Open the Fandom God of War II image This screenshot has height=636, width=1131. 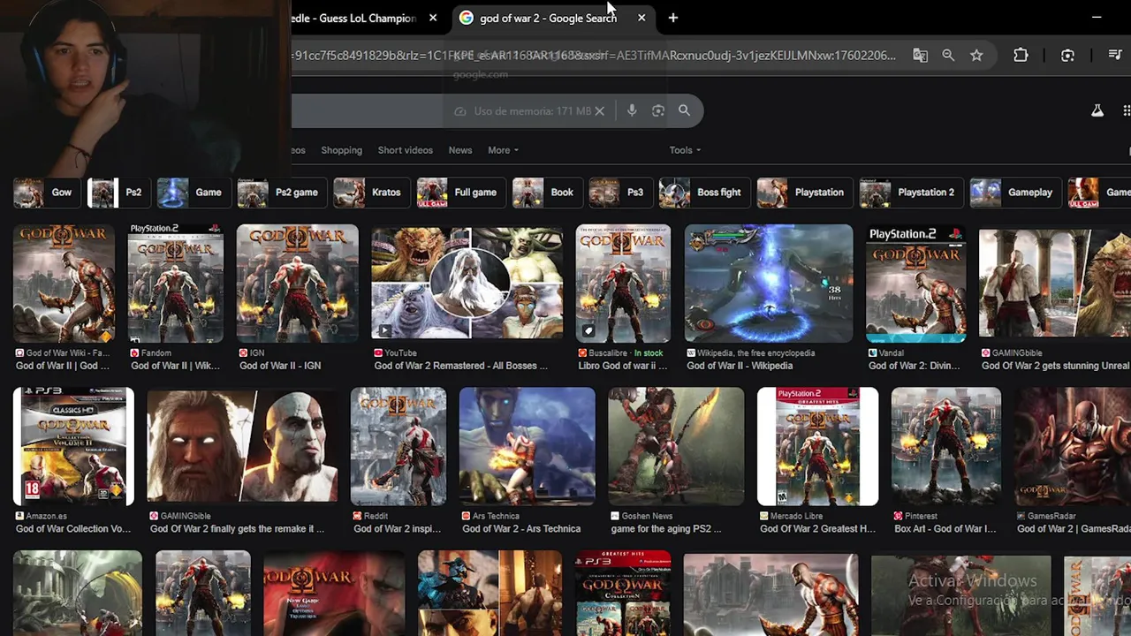175,283
